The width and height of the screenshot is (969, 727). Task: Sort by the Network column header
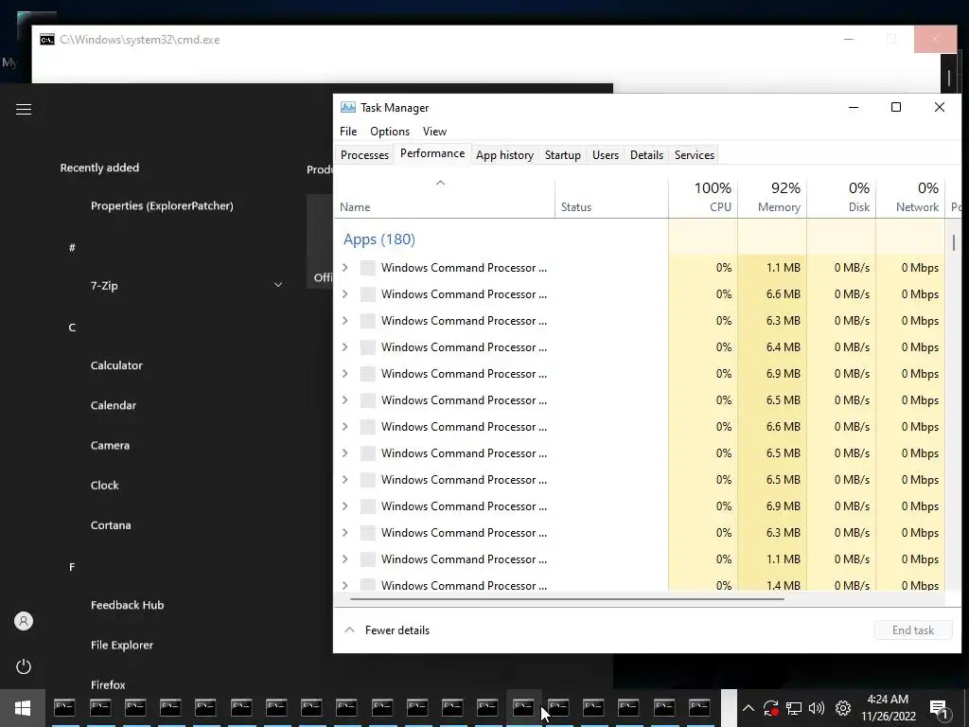[x=910, y=199]
